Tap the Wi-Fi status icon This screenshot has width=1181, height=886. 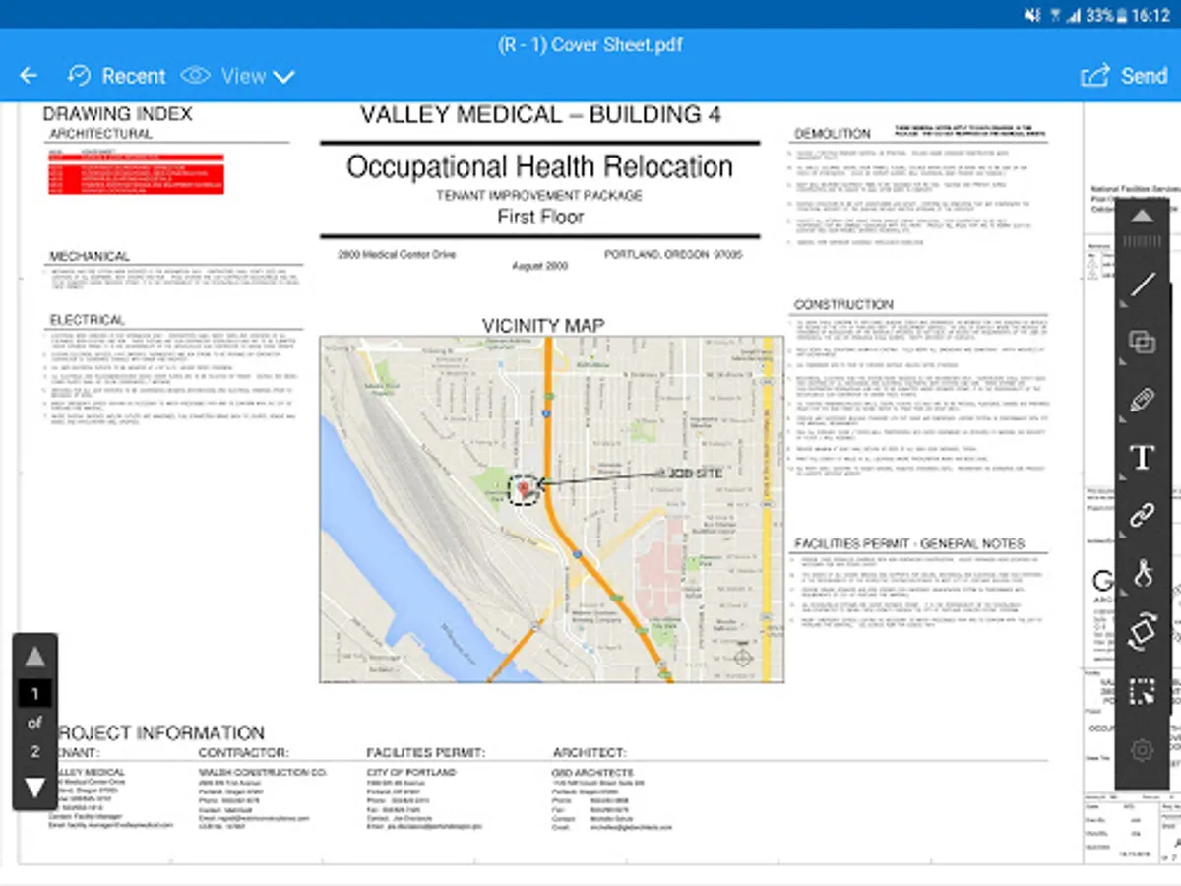[x=1055, y=16]
